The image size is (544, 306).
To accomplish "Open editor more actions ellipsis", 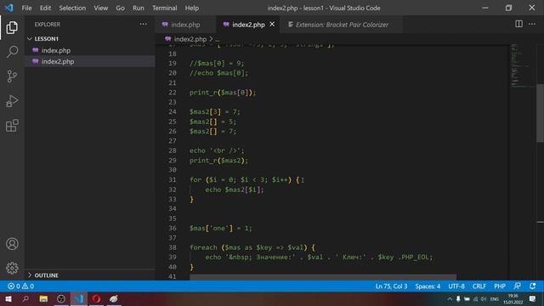I will [532, 24].
